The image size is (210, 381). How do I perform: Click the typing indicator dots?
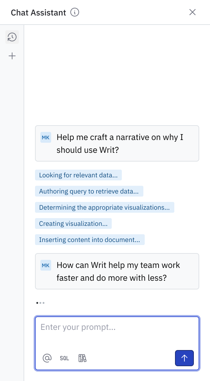coord(40,303)
